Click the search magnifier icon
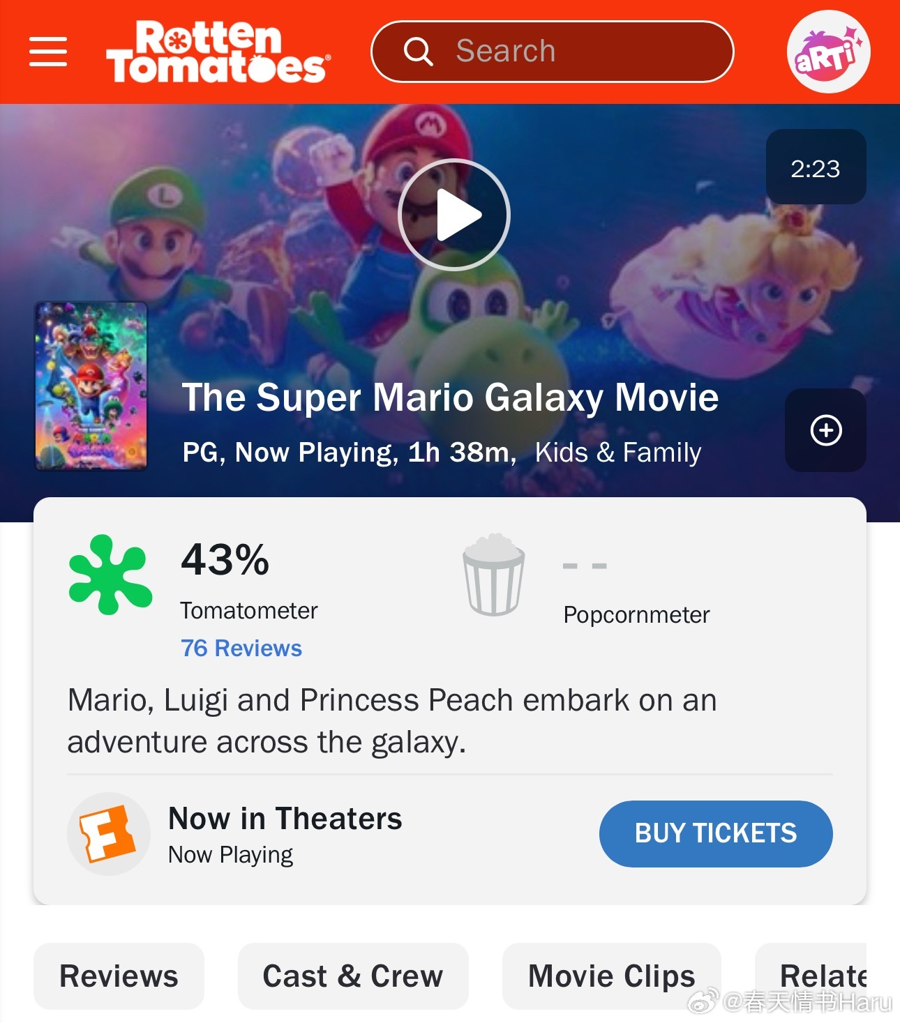Screen dimensions: 900x1023 (418, 51)
